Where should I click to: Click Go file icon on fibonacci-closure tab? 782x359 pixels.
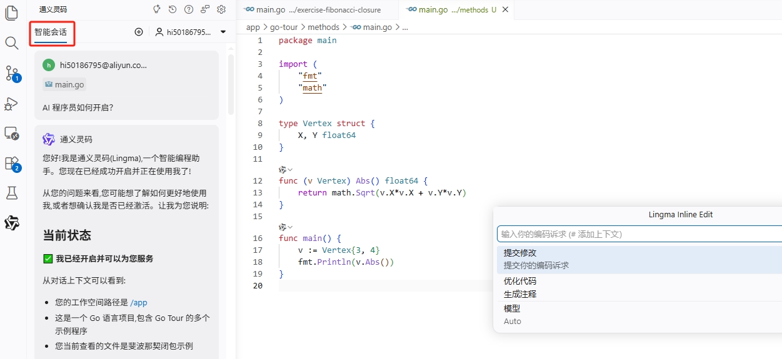click(249, 9)
